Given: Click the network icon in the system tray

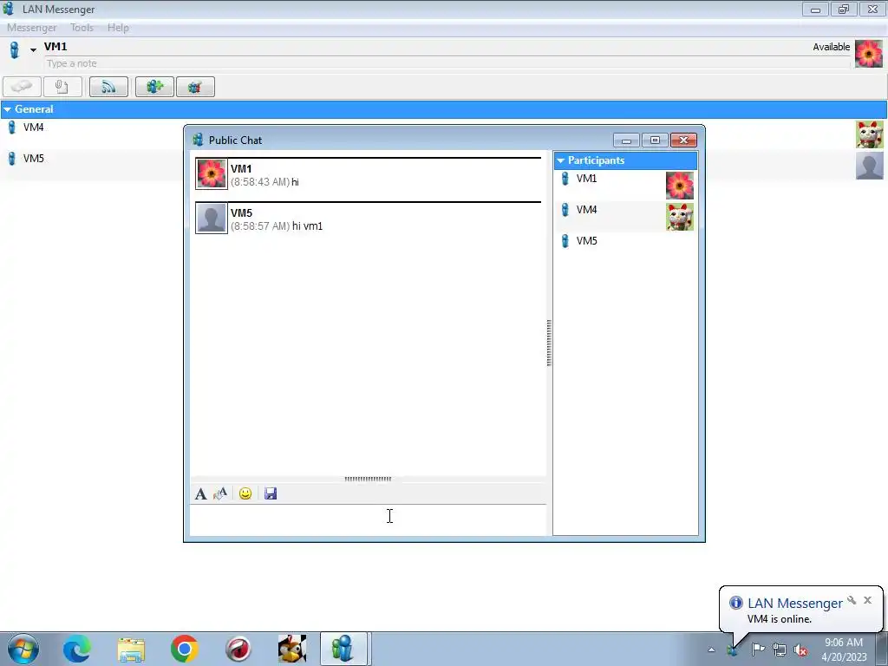Looking at the screenshot, I should click(780, 650).
